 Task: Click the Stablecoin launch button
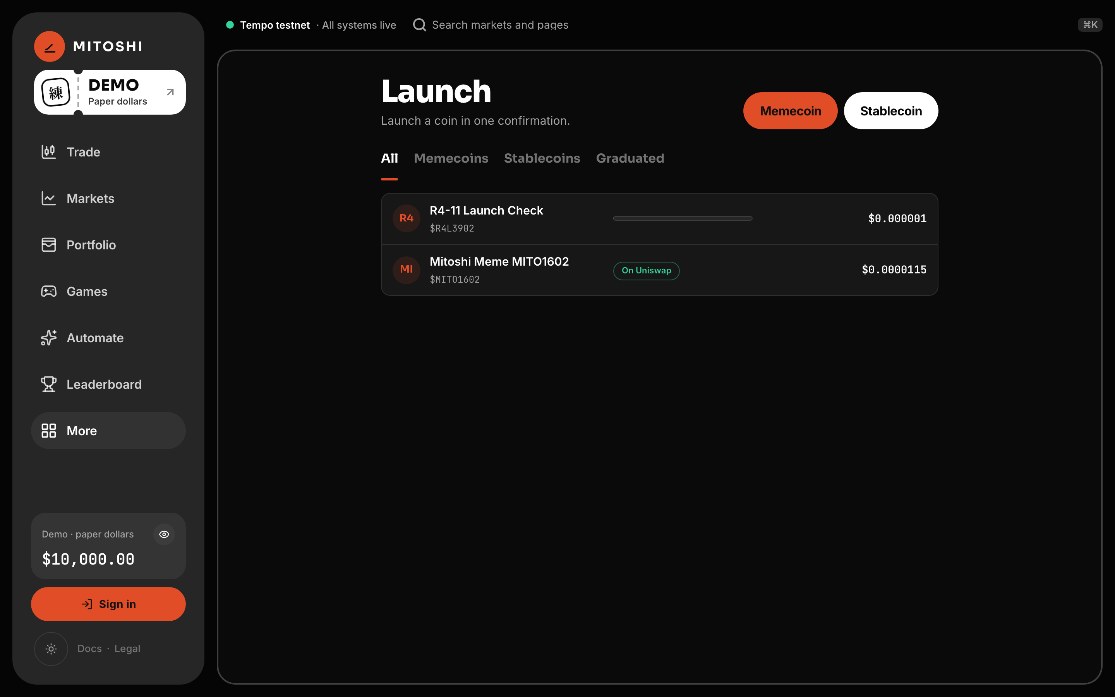(890, 111)
